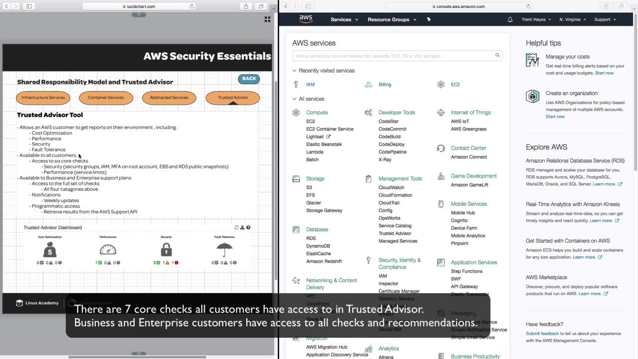Click the Cost Optimization money bag icon
Viewport: 638px width, 359px height.
50,249
